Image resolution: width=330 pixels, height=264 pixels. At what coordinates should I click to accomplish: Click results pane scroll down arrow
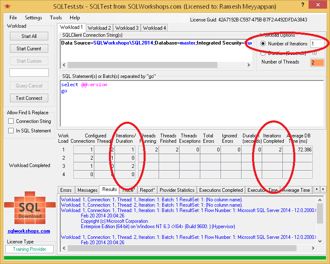[320, 241]
